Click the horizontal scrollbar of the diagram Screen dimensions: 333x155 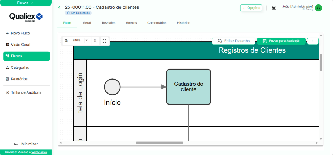(x=159, y=142)
